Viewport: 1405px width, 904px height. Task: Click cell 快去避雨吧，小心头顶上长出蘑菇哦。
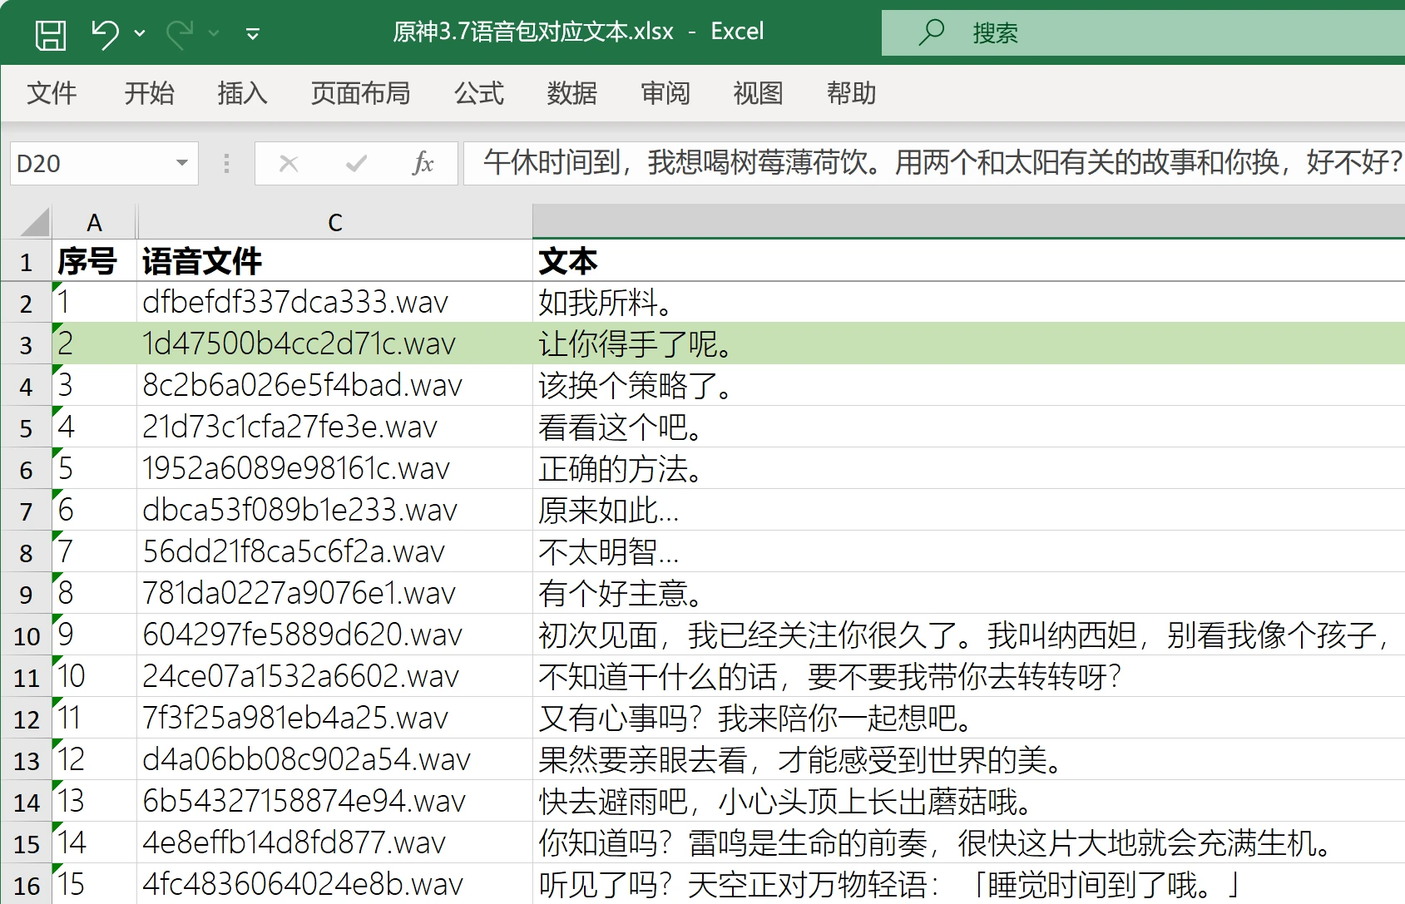pos(969,802)
